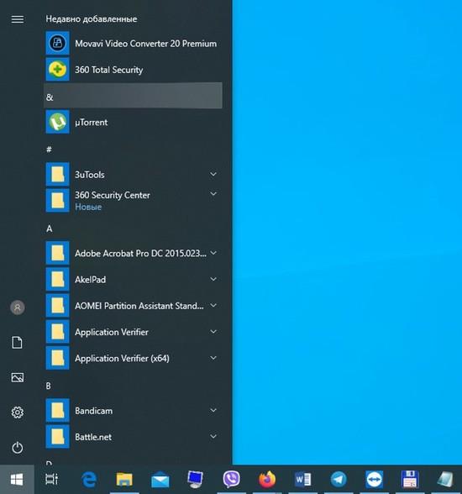Open File Explorer from the taskbar
Viewport: 462px width, 494px height.
point(124,480)
